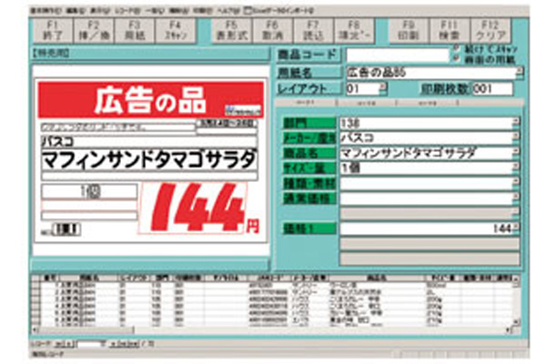The image size is (546, 364).
Task: Expand the 部門 dropdown showing 138
Action: (x=516, y=121)
